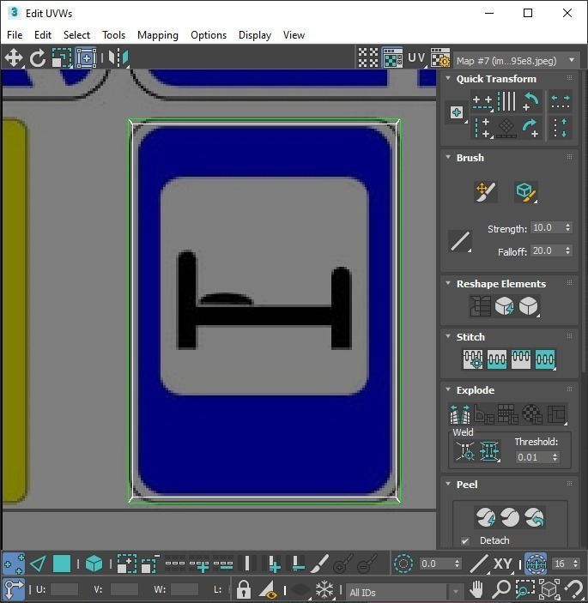This screenshot has width=588, height=603.
Task: Open the Edit menu
Action: coord(43,35)
